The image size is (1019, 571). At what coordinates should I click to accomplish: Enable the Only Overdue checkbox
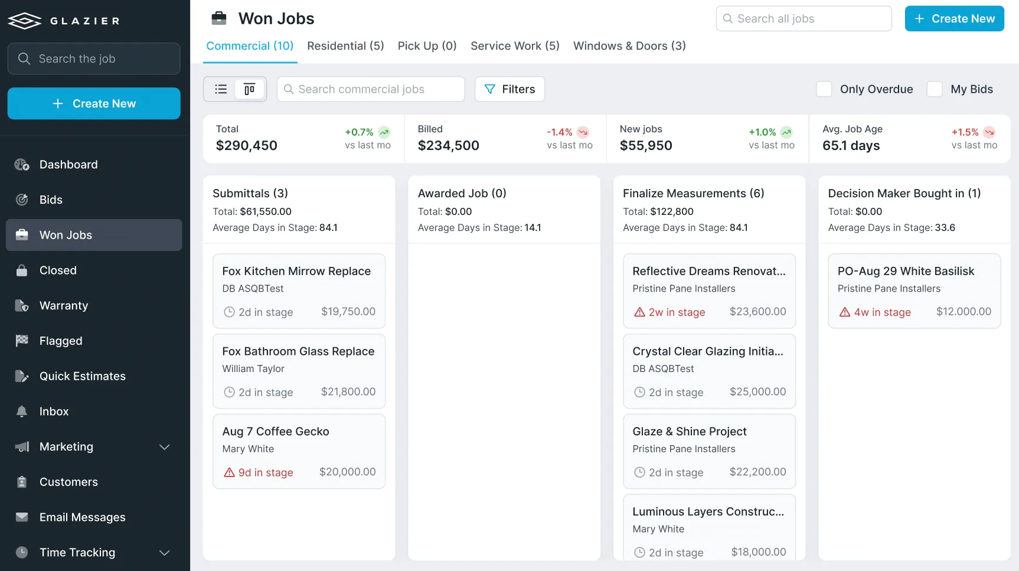(824, 89)
